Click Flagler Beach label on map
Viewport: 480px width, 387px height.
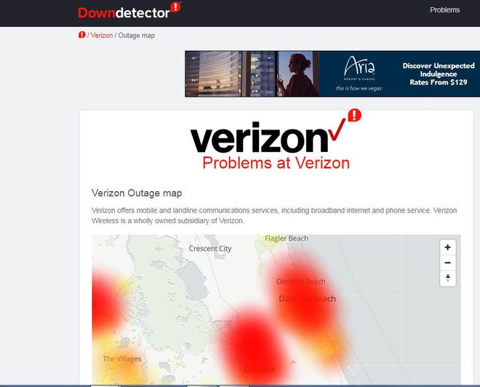[x=287, y=238]
